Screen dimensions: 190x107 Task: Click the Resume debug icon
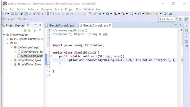coord(59,14)
